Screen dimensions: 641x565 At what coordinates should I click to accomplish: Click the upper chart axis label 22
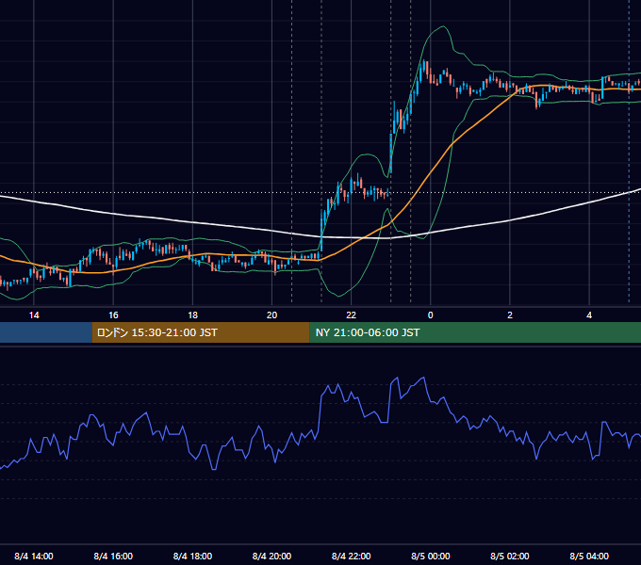coord(352,315)
